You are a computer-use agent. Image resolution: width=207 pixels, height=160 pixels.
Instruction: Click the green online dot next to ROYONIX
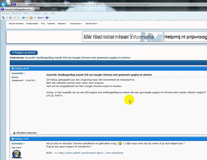click(24, 143)
